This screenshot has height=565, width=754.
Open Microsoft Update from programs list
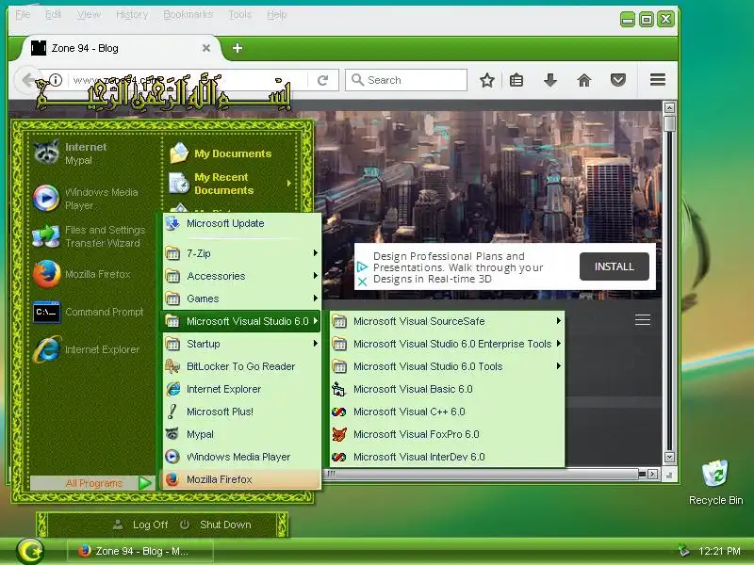pos(241,223)
